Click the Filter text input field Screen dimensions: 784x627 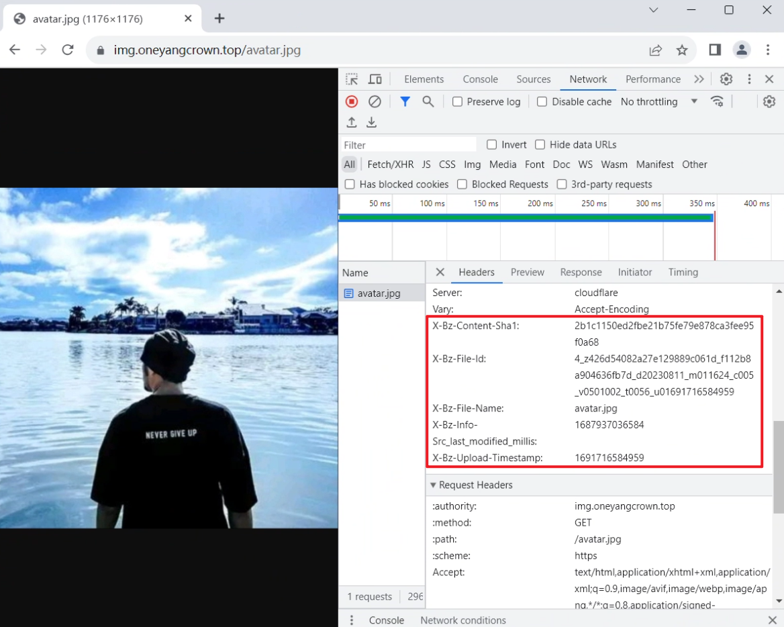[x=408, y=145]
